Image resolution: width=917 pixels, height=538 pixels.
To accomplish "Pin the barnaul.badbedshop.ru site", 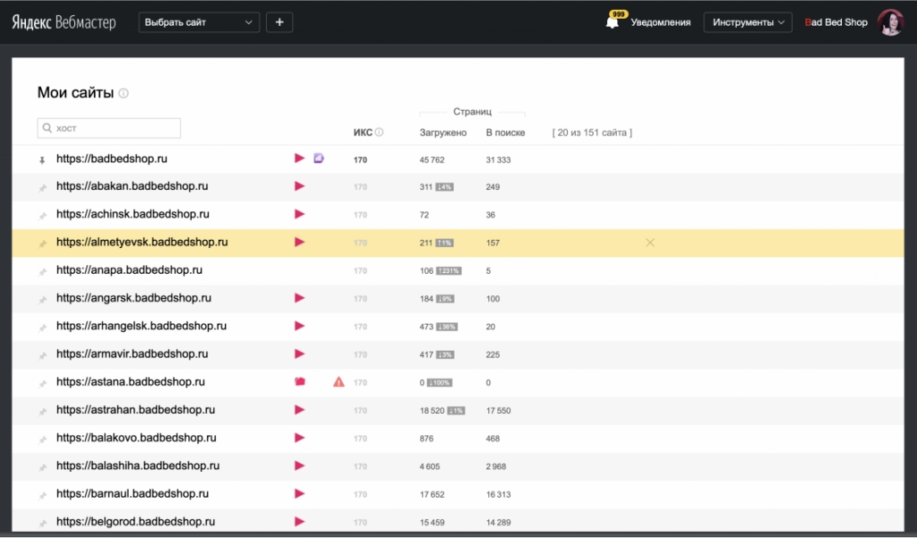I will tap(42, 495).
